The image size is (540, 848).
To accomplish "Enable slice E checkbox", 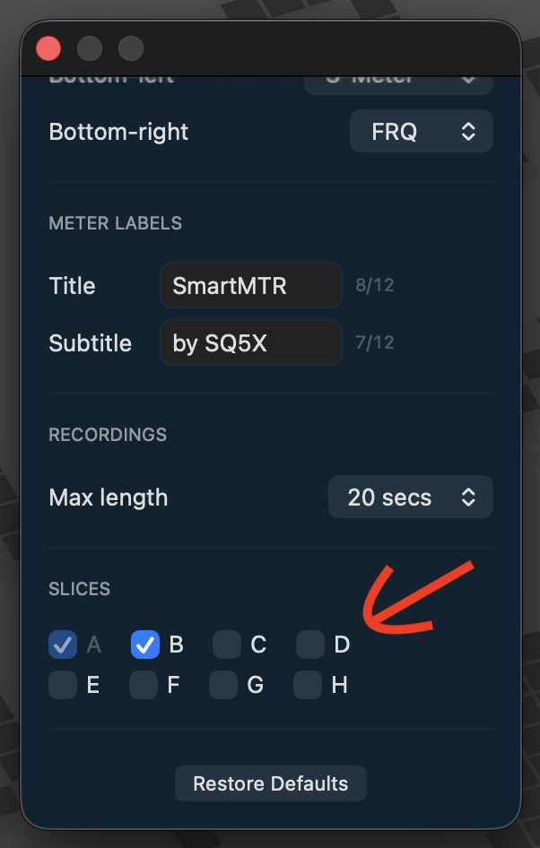I will (63, 686).
